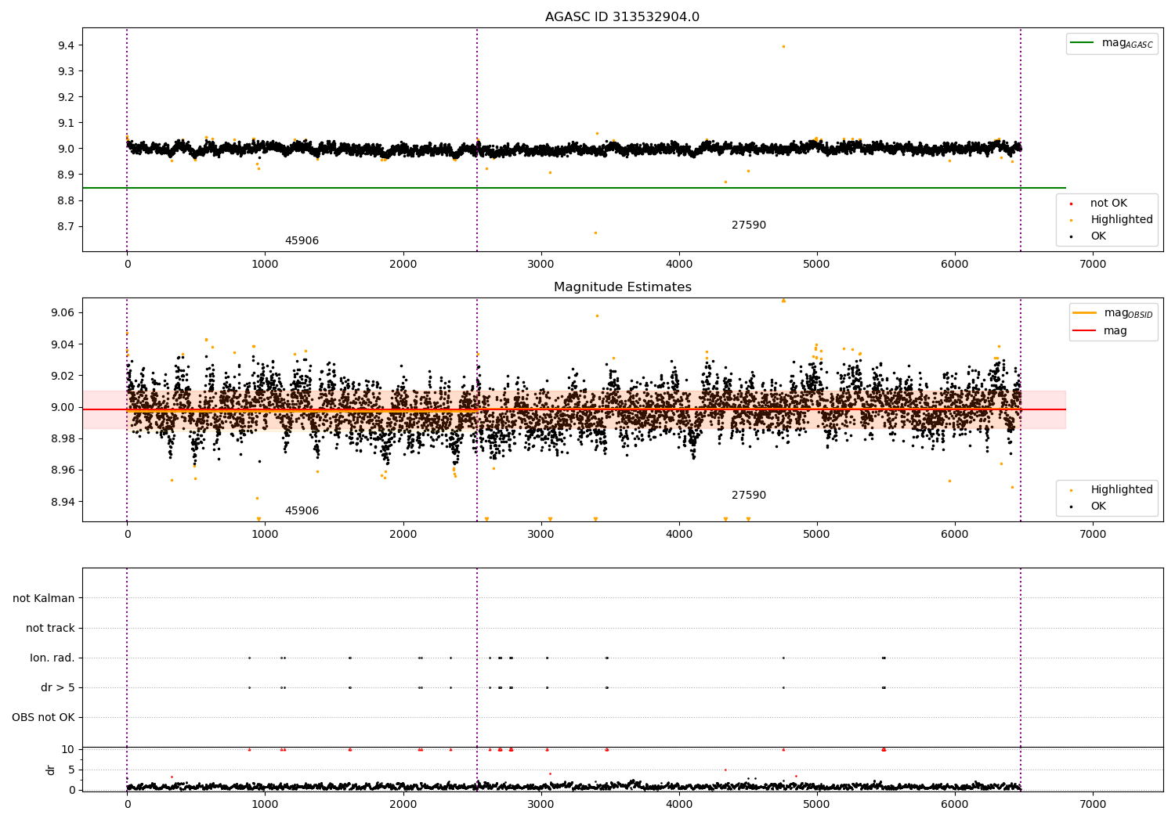Click the 9.2 y-axis tick label
1175x822 pixels.
66,97
